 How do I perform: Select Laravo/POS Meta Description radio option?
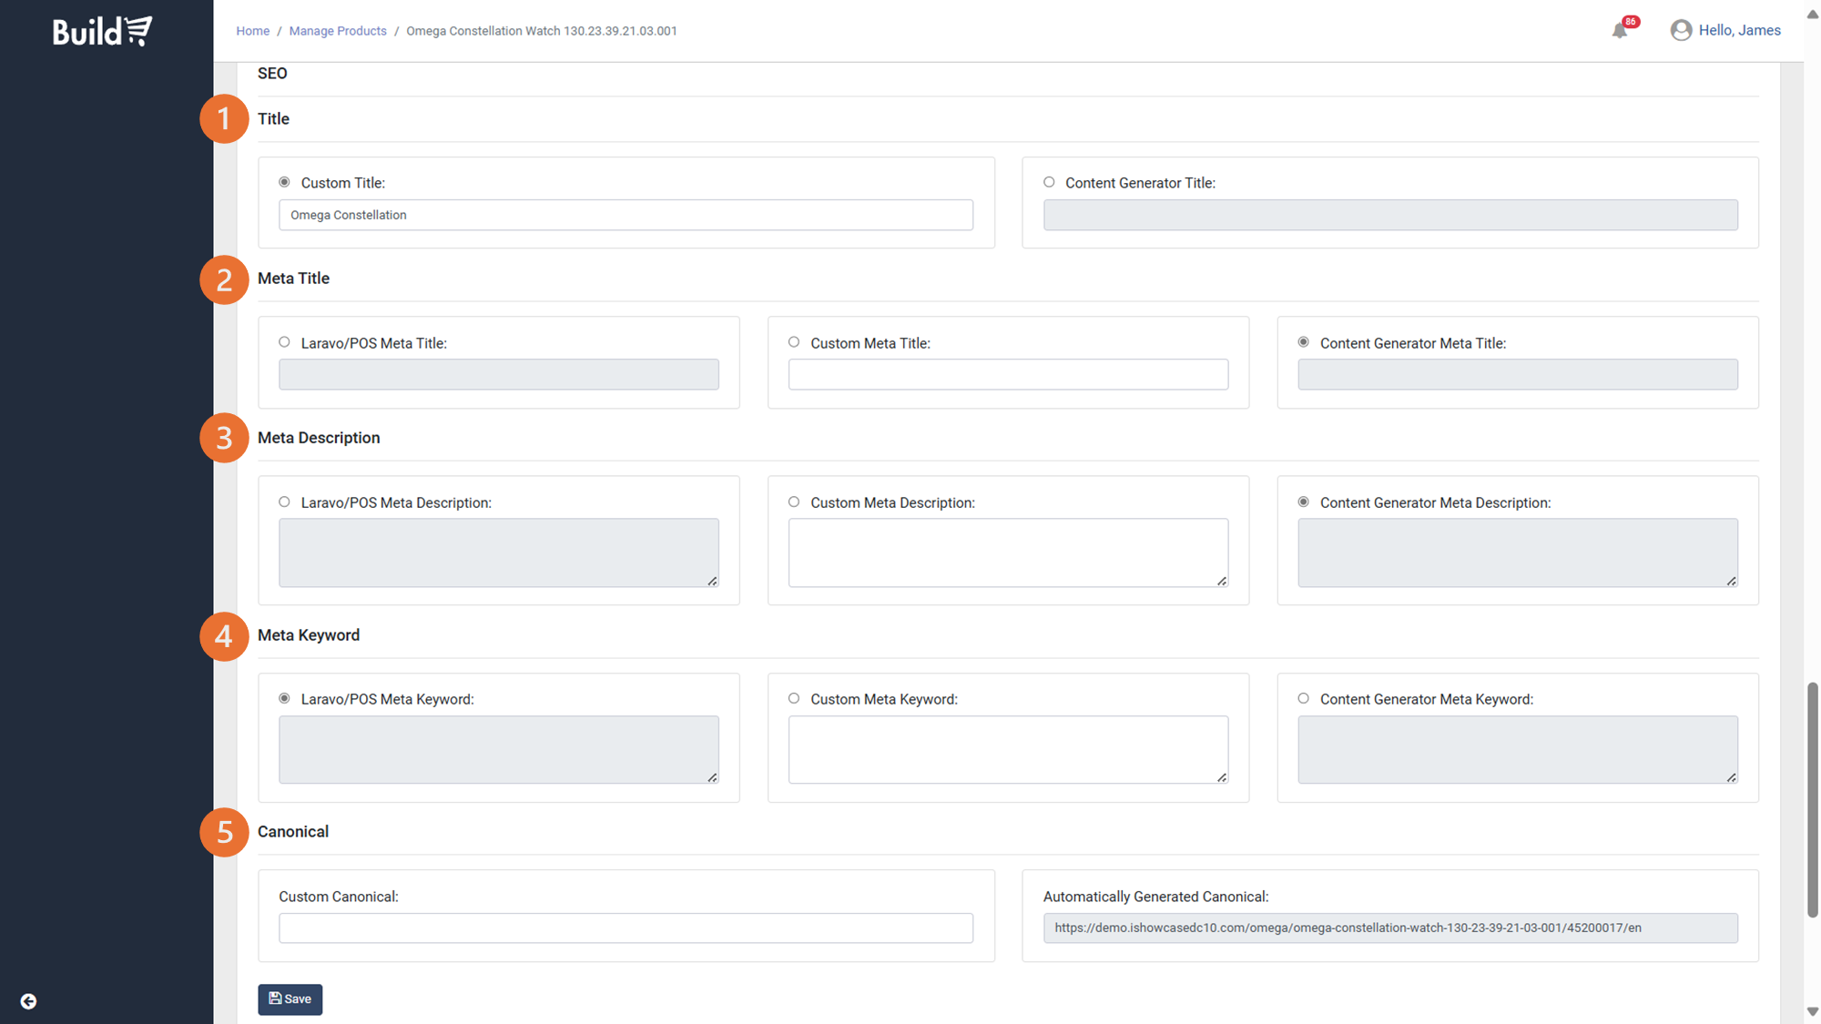[284, 502]
